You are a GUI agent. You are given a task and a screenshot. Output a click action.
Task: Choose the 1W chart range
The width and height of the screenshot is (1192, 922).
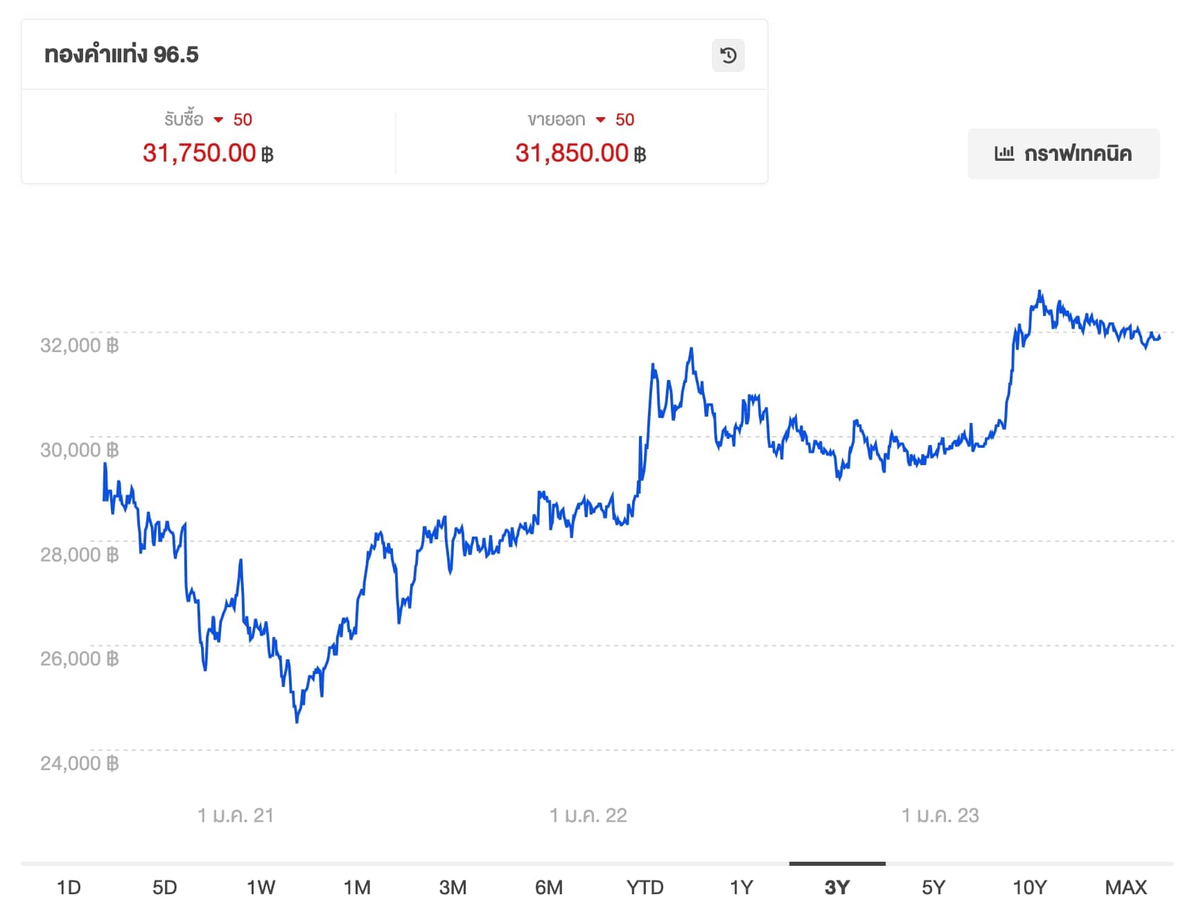(261, 887)
